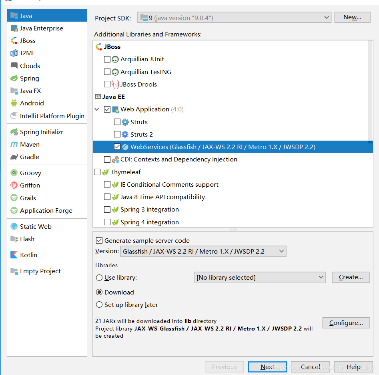Uncheck the Web Application checkbox
This screenshot has width=379, height=375.
pyautogui.click(x=107, y=109)
